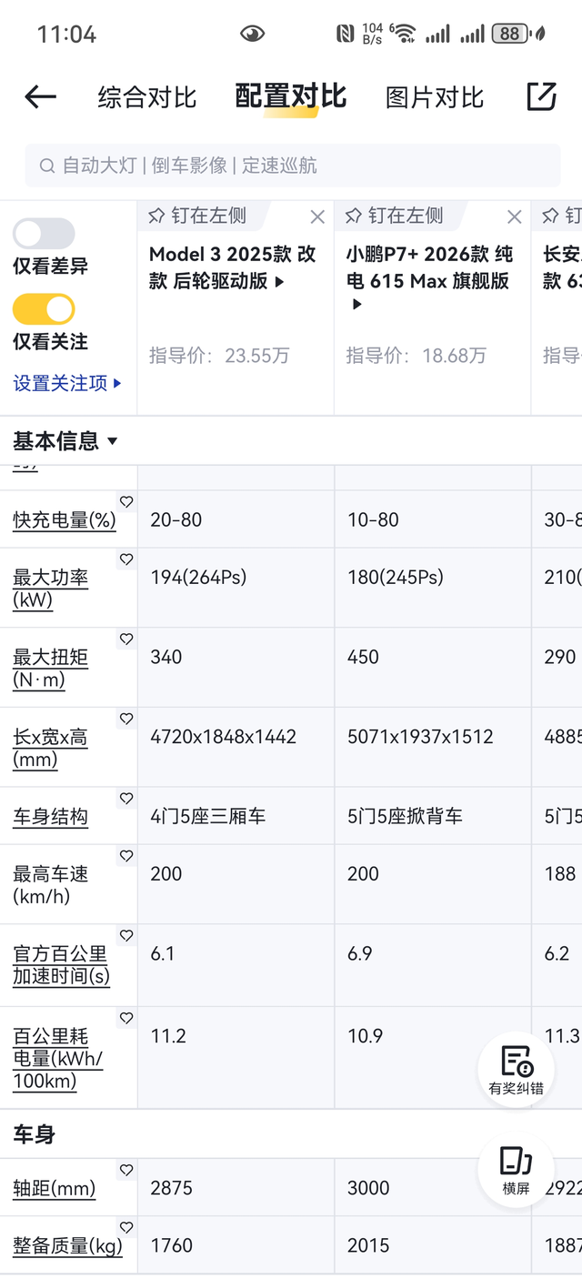Remove the 小鹏P7+ column with X
This screenshot has height=1279, width=582.
tap(515, 217)
